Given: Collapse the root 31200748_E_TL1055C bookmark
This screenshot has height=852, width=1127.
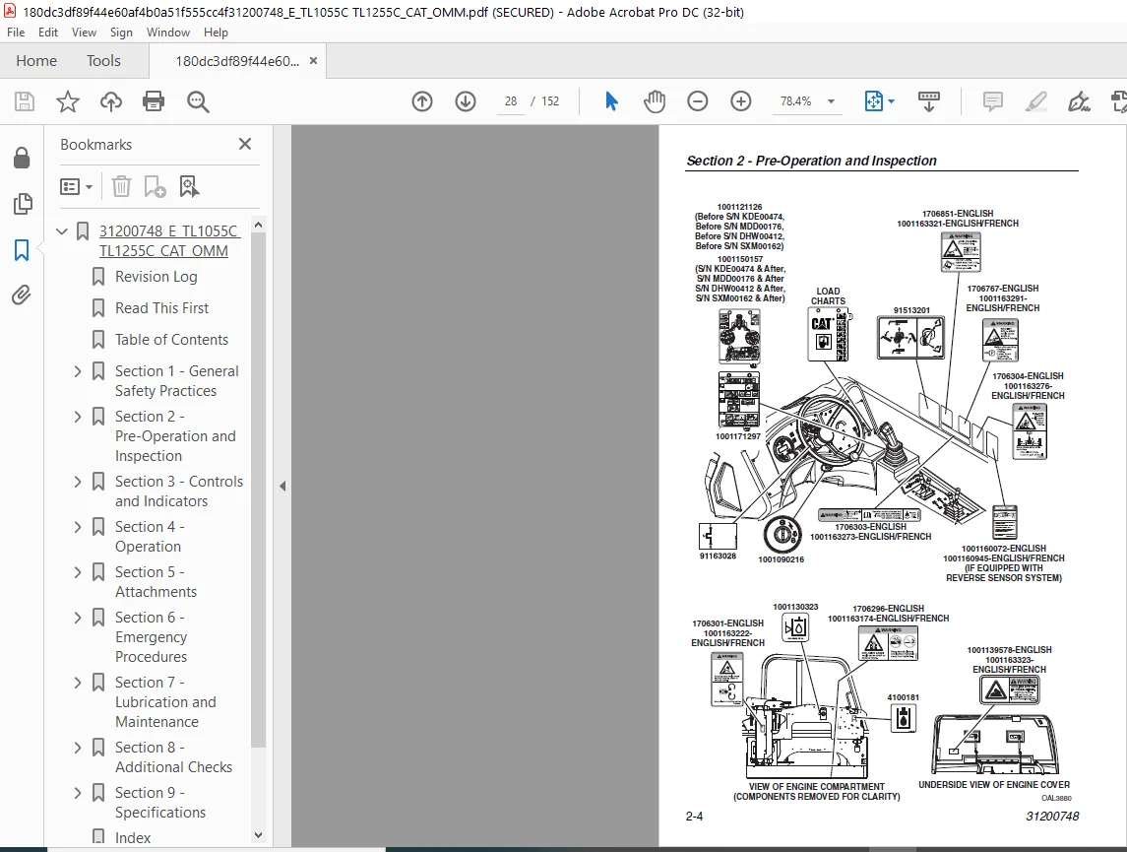Looking at the screenshot, I should [62, 231].
